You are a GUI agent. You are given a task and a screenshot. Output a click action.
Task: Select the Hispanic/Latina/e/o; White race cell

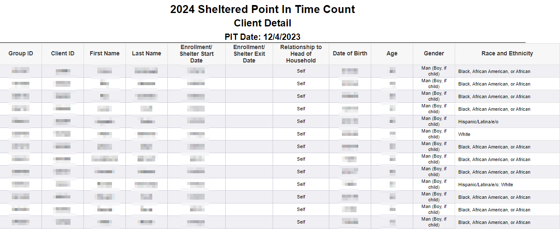click(x=507, y=185)
